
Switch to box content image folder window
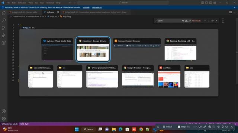pyautogui.click(x=41, y=76)
